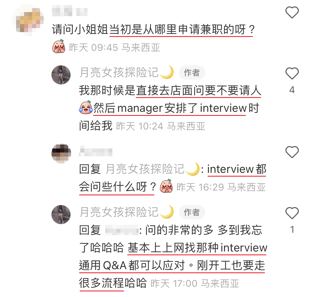Tap the 作者 badge on the first reply

(192, 73)
